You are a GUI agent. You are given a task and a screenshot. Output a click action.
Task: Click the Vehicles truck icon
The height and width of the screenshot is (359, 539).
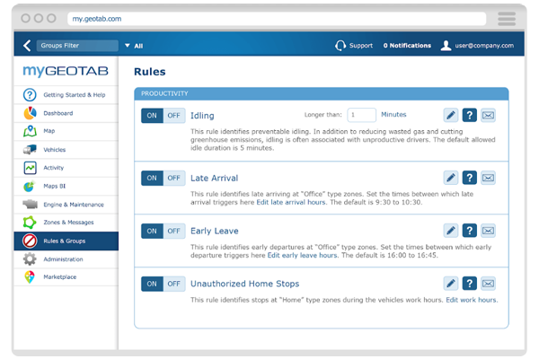coord(30,150)
